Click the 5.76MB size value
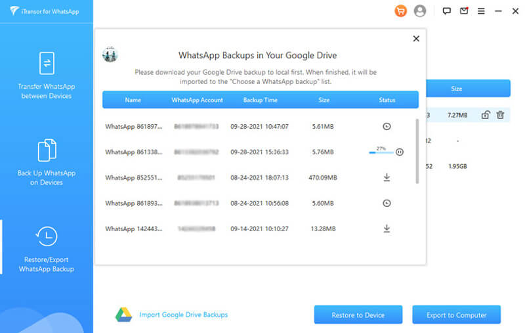 tap(323, 152)
